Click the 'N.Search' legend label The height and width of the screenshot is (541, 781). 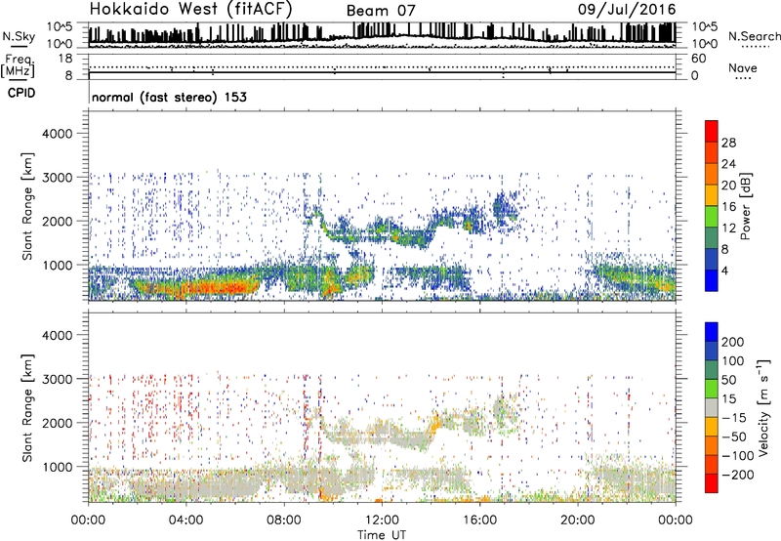tap(755, 36)
